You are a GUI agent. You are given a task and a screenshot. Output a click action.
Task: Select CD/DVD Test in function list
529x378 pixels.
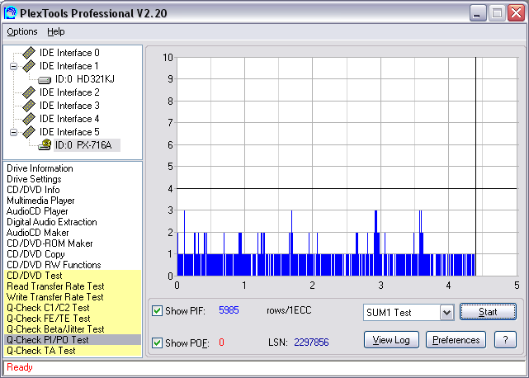click(x=73, y=276)
